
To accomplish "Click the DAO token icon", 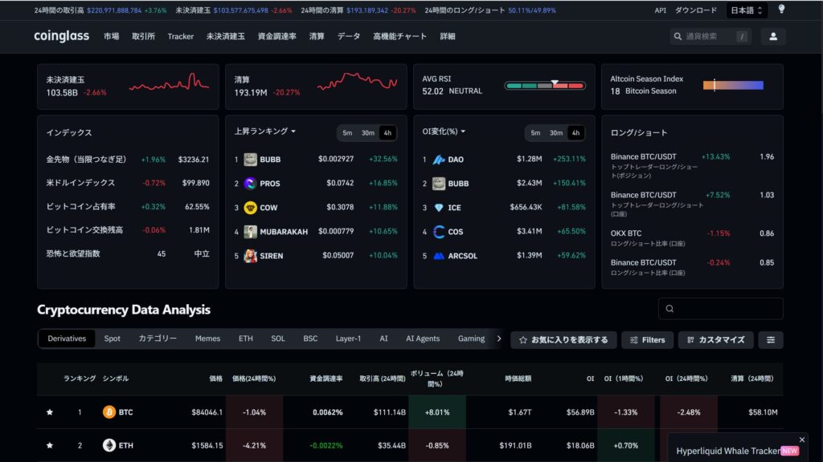I will [439, 160].
